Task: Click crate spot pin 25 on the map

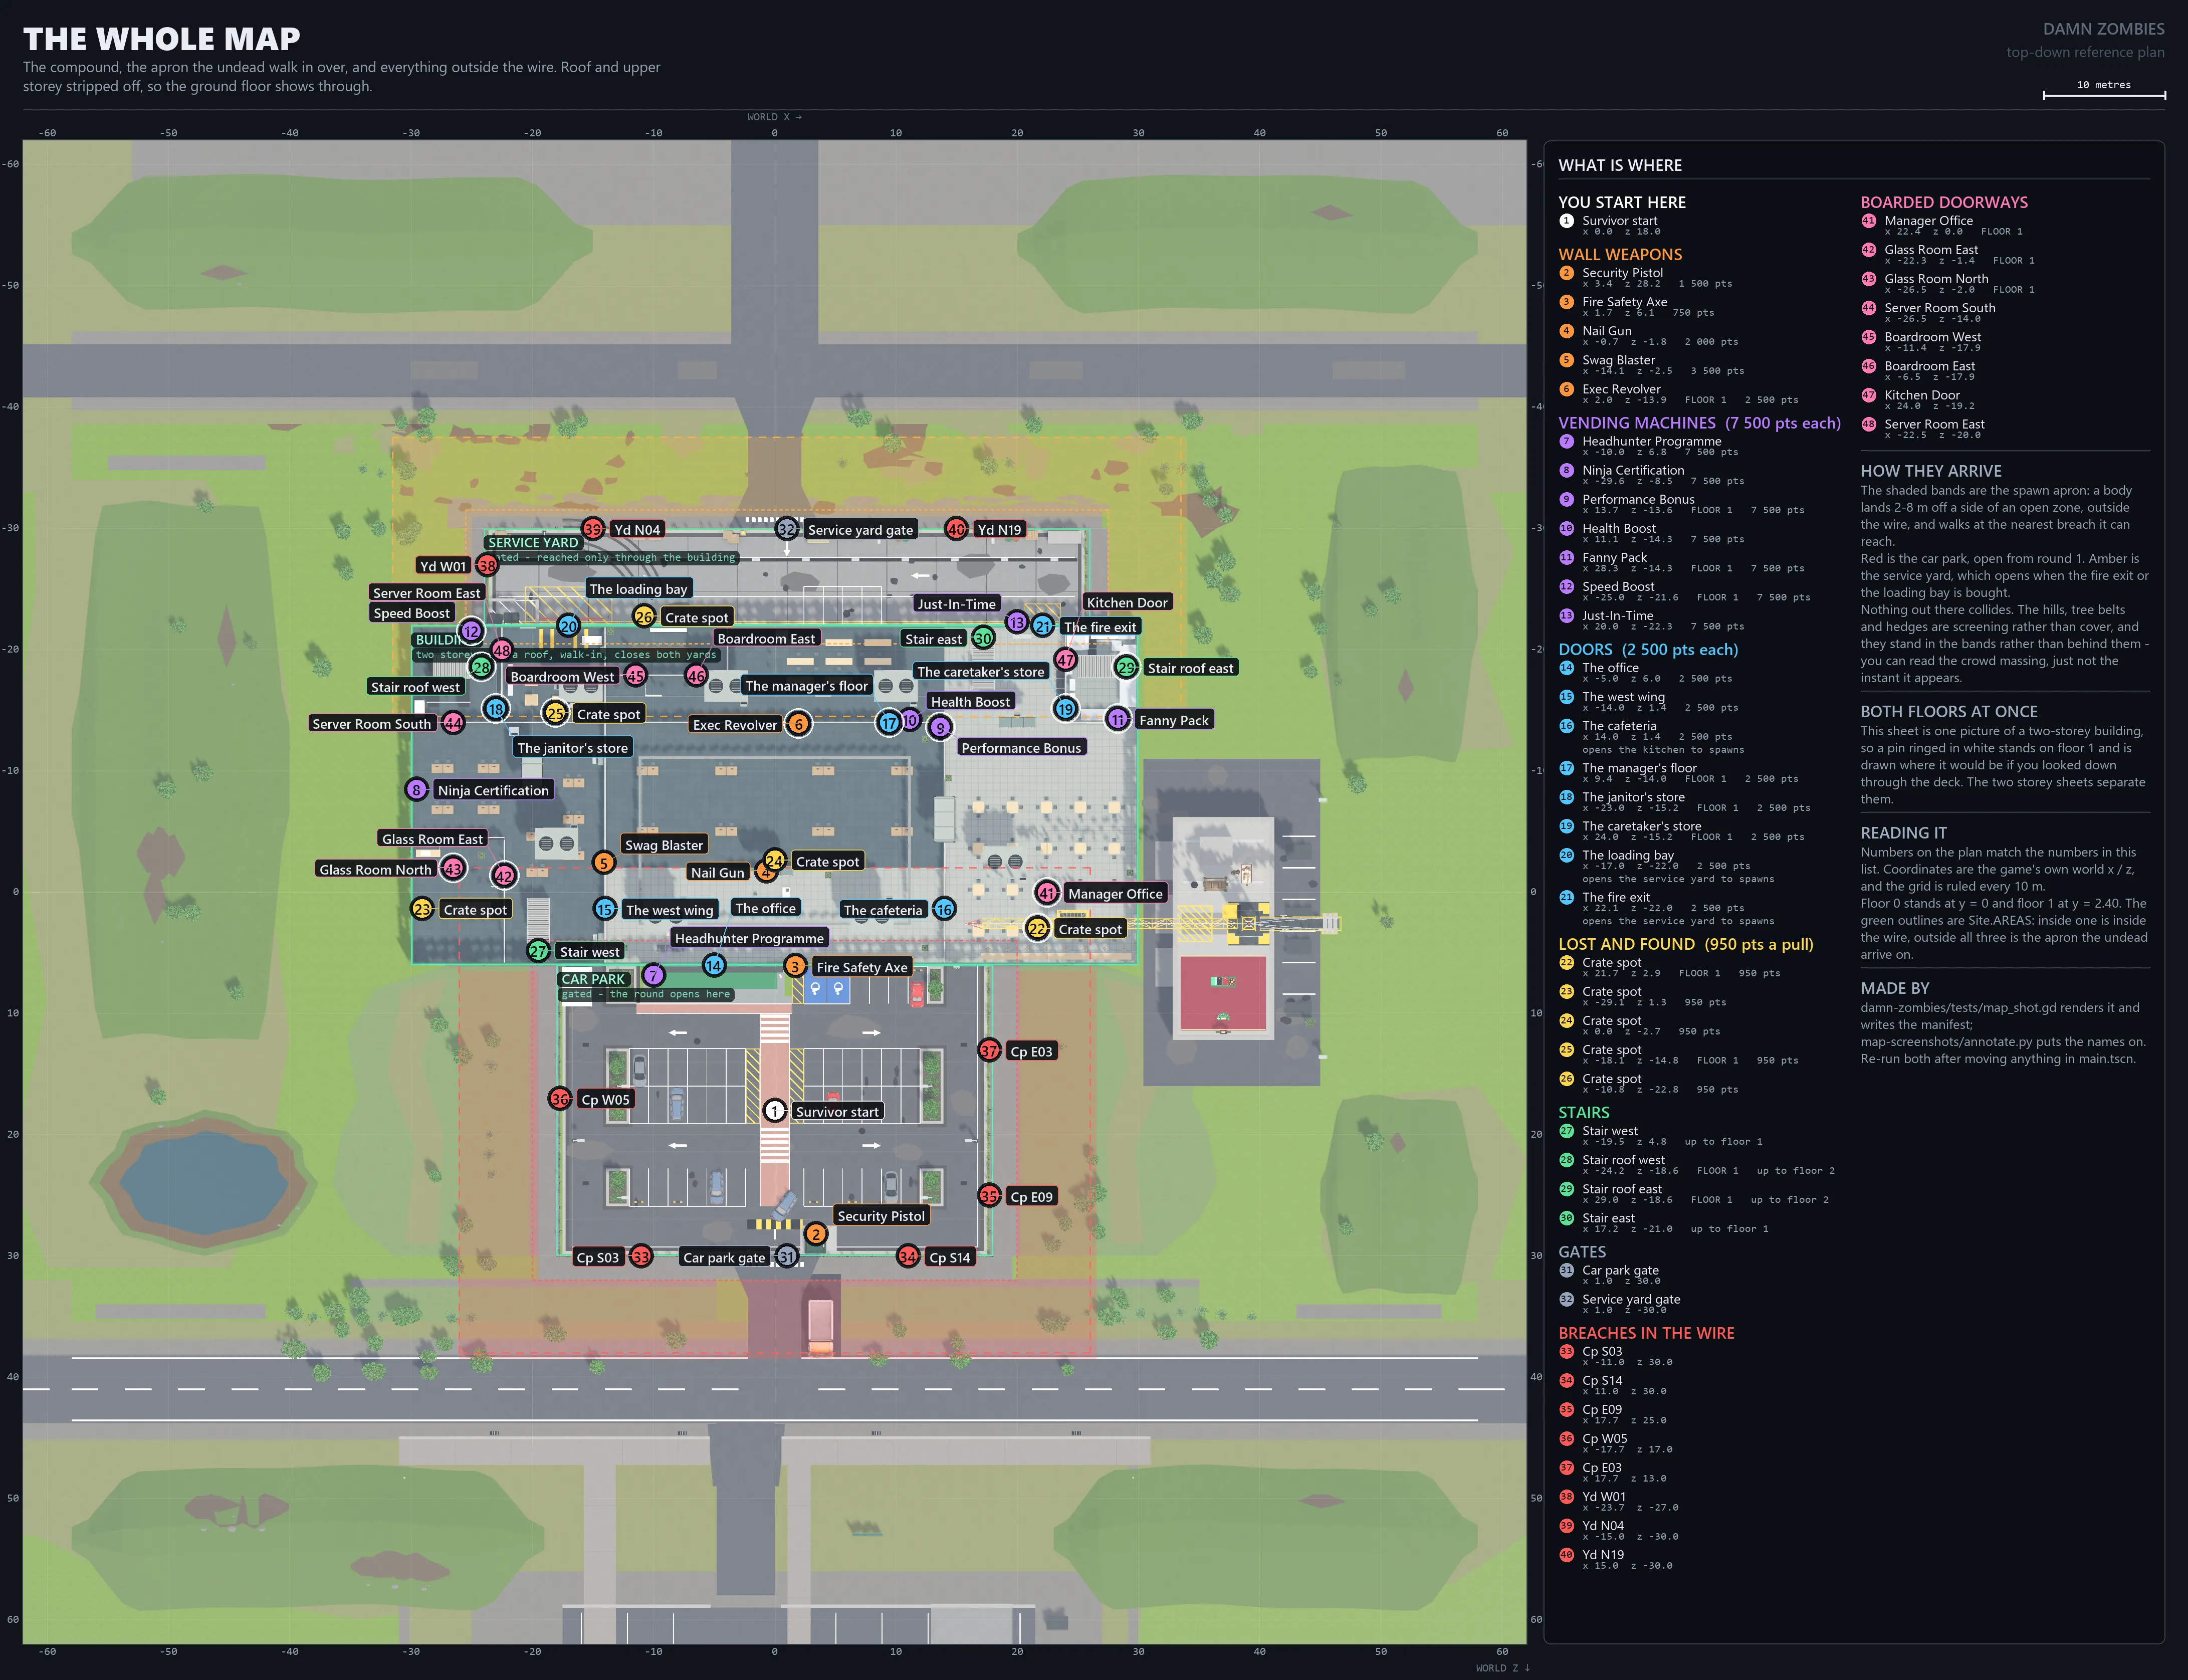Action: point(555,713)
